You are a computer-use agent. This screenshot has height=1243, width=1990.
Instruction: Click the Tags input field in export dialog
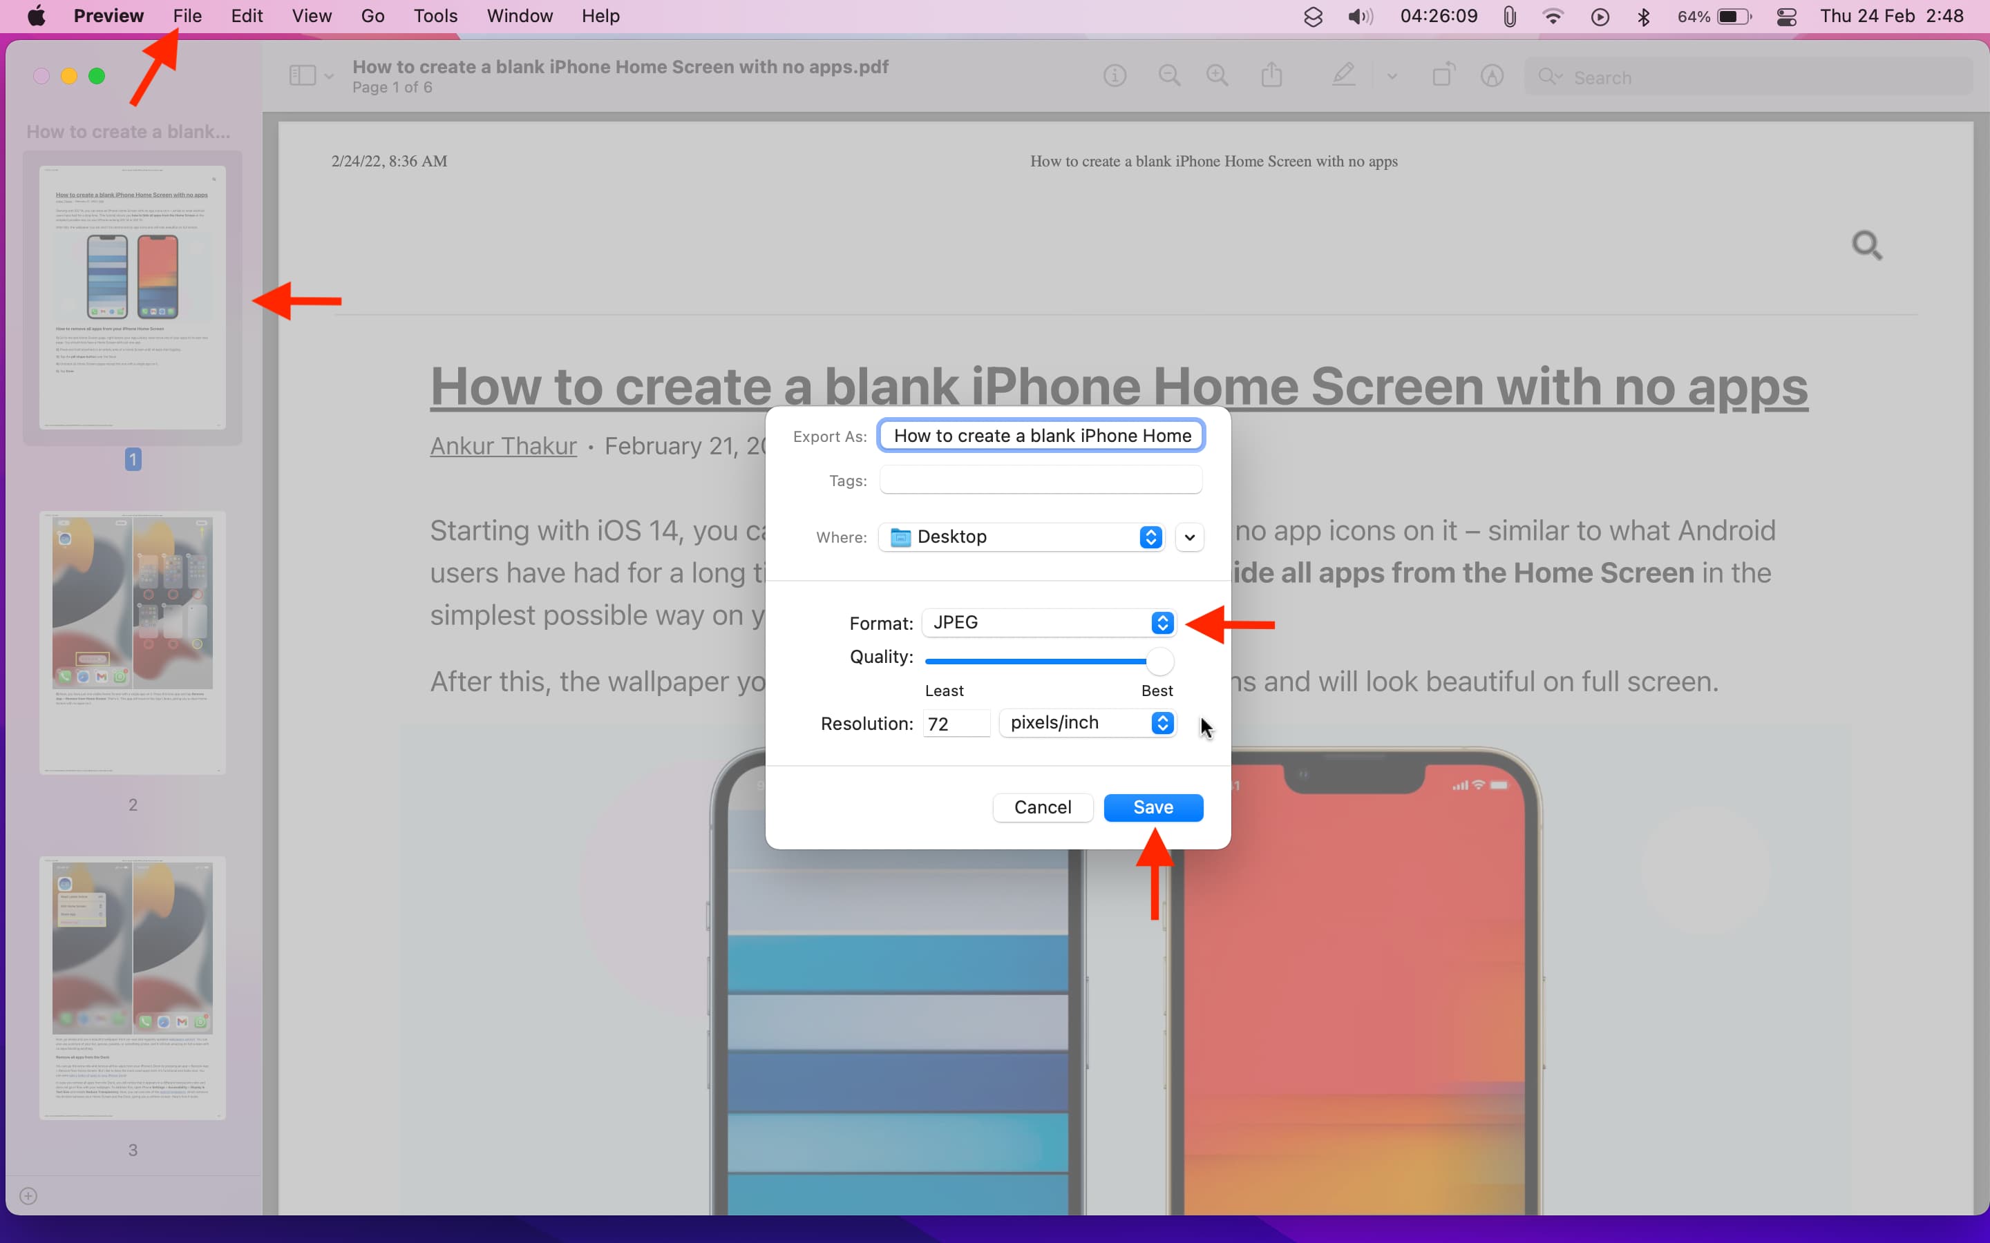(1041, 480)
